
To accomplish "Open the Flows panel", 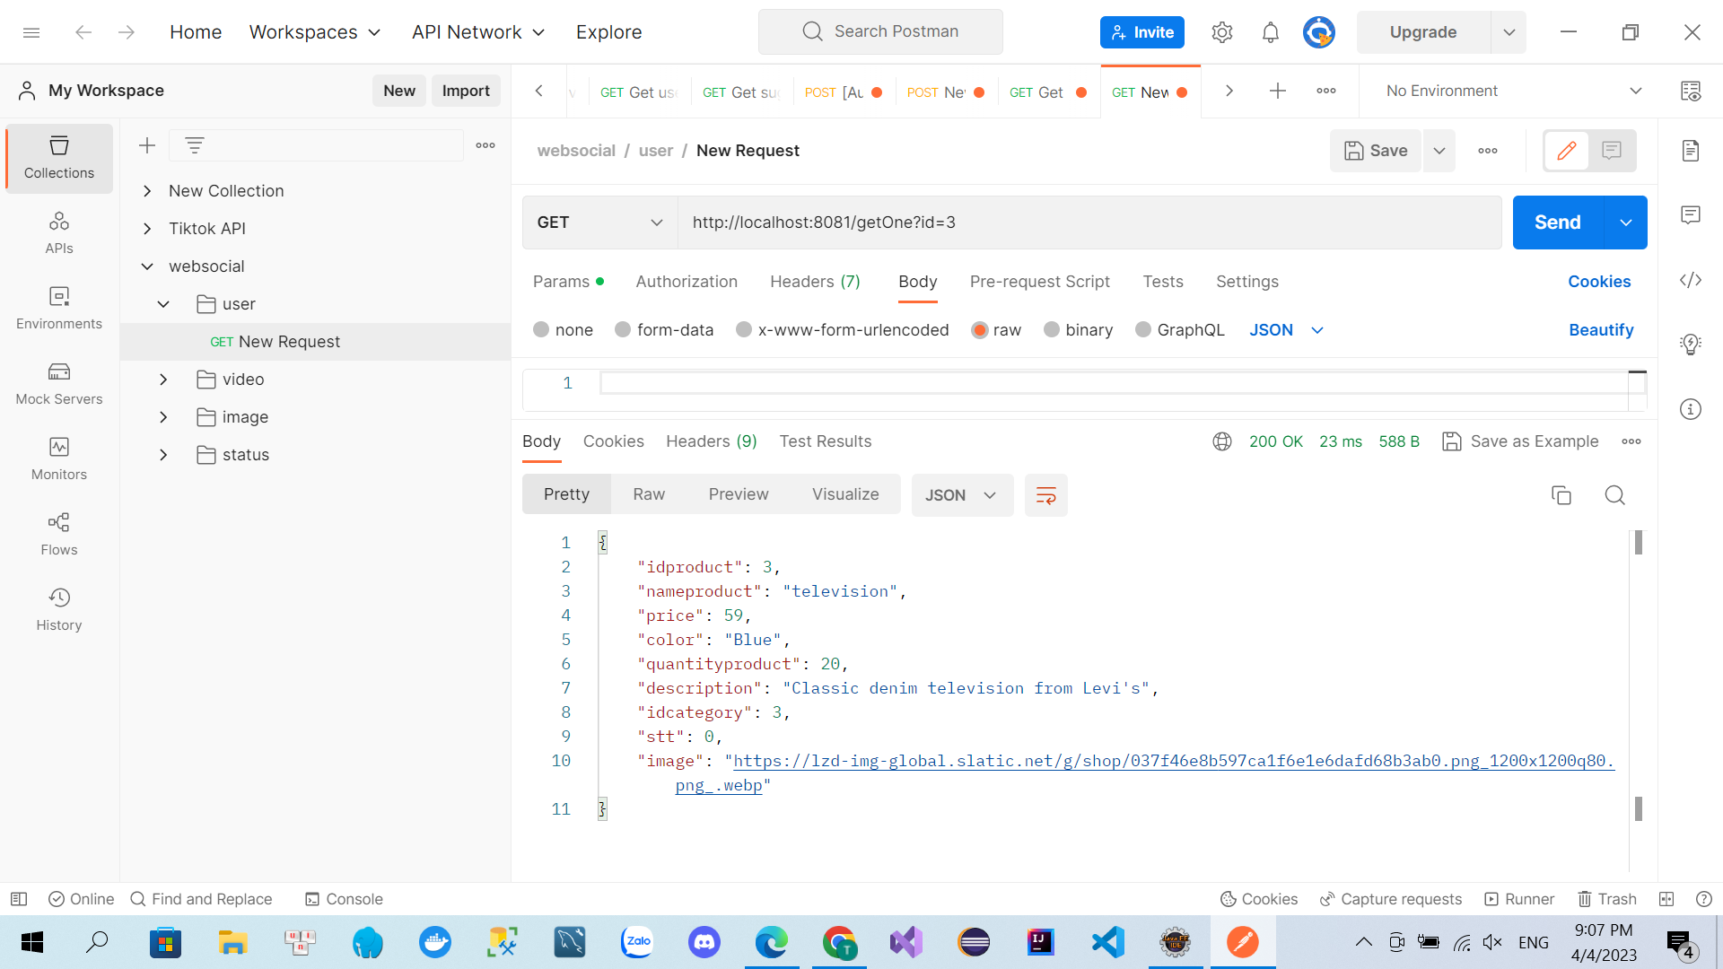I will (58, 534).
